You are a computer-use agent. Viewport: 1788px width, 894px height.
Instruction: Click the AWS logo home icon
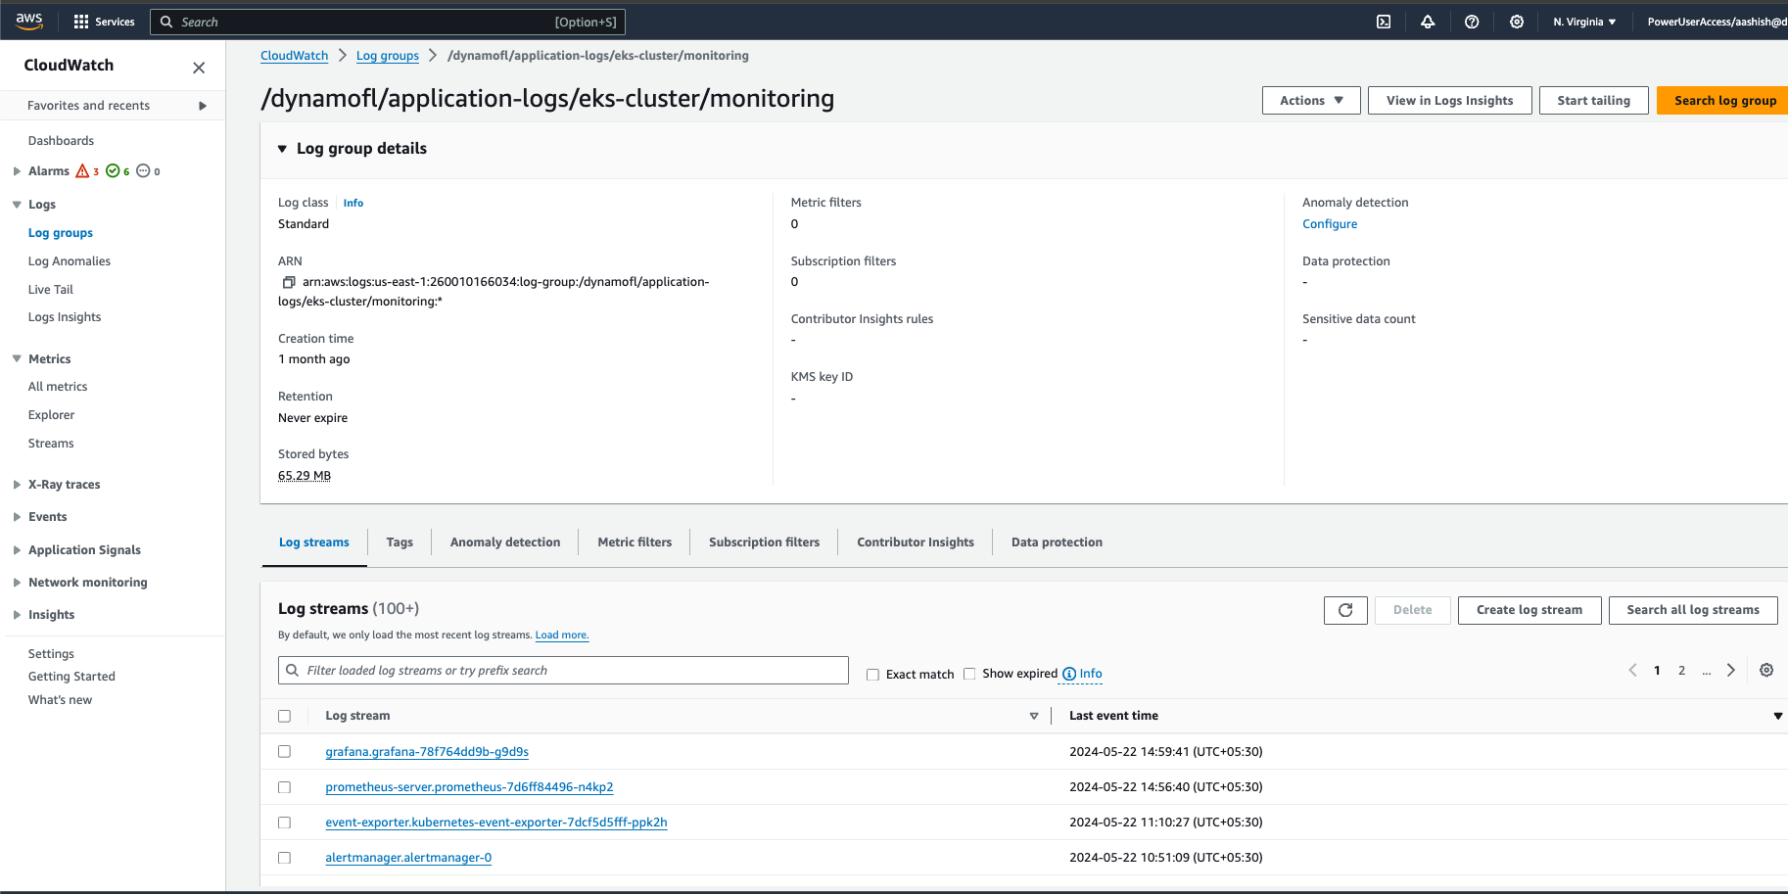(x=29, y=21)
